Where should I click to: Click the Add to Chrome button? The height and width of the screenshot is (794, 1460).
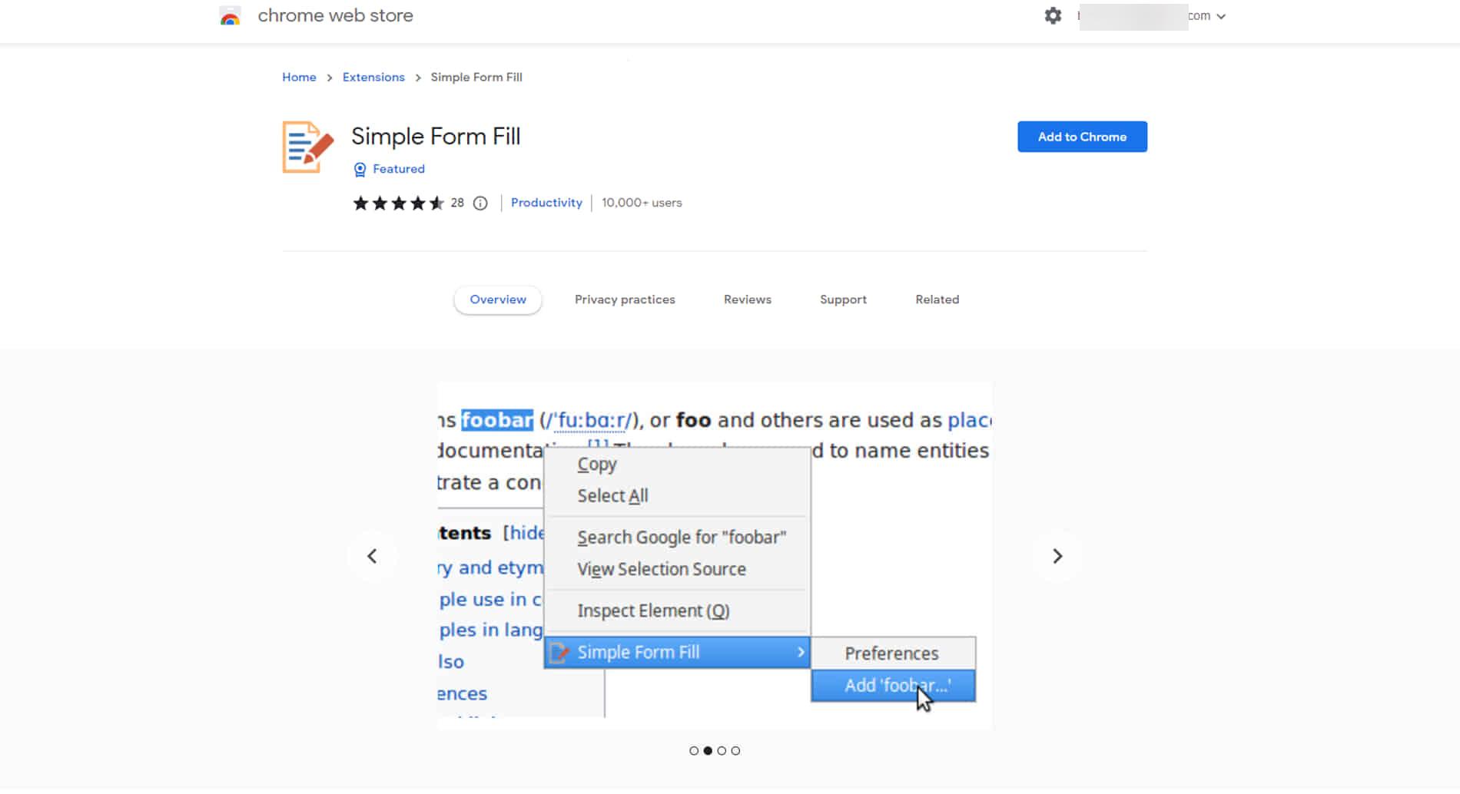click(1081, 137)
